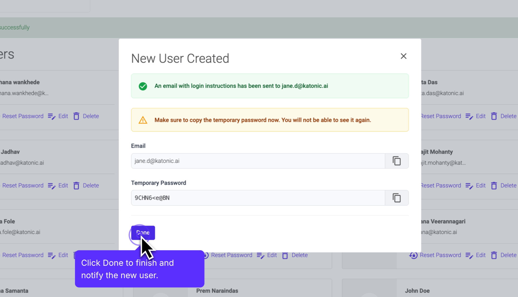518x297 pixels.
Task: Click the warning banner about copying the password
Action: [x=270, y=120]
